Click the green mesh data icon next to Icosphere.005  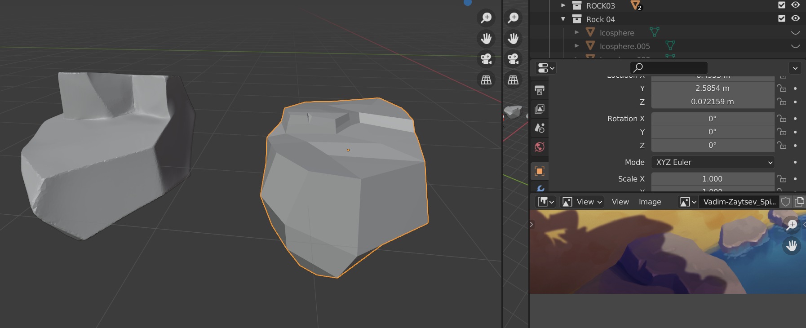click(670, 45)
